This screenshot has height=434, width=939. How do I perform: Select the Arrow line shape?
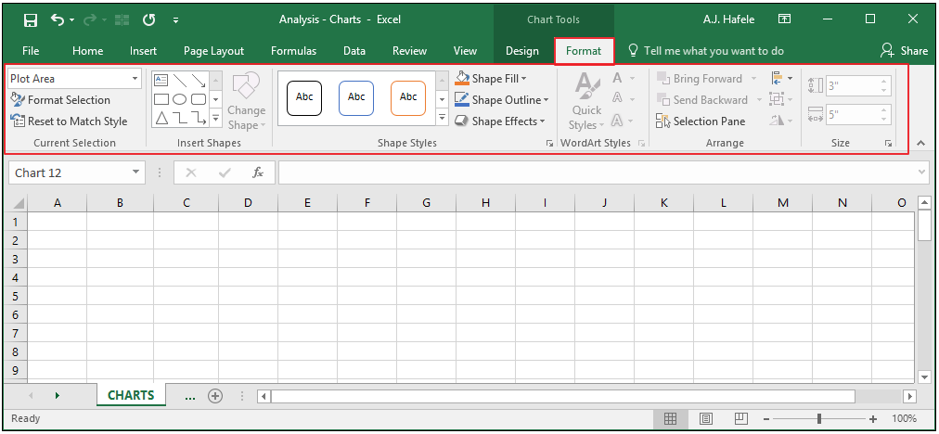199,81
